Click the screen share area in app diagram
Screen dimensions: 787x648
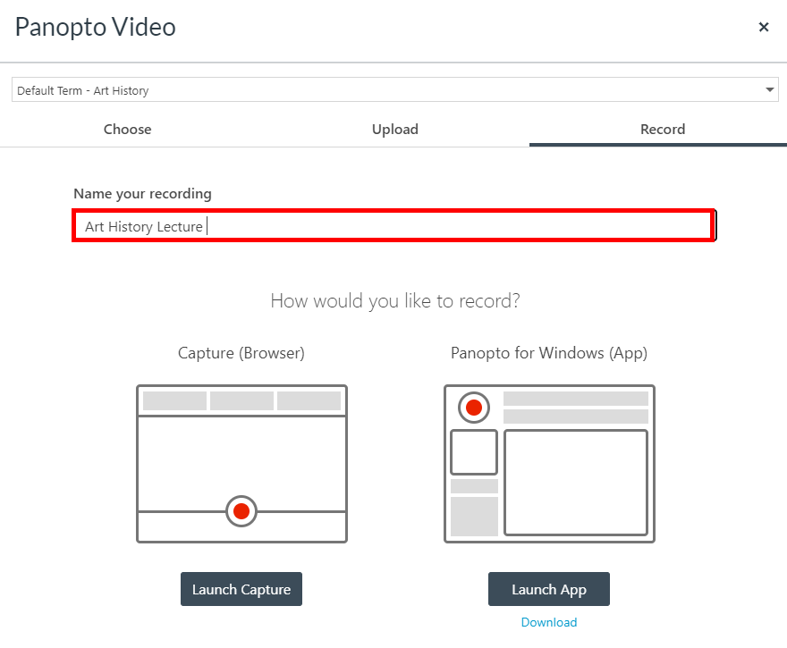576,483
